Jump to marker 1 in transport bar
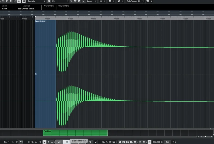This screenshot has height=144, width=214. click(120, 142)
